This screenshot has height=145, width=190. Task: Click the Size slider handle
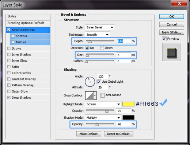click(87, 55)
